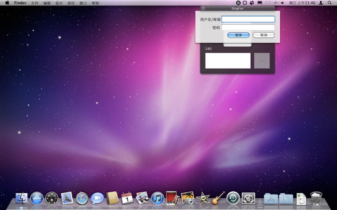Click the 登录 login button
Screen dimensions: 337x210
tap(238, 35)
